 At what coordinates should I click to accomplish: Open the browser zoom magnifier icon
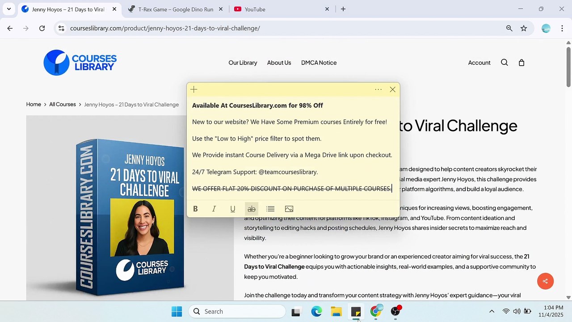(509, 28)
